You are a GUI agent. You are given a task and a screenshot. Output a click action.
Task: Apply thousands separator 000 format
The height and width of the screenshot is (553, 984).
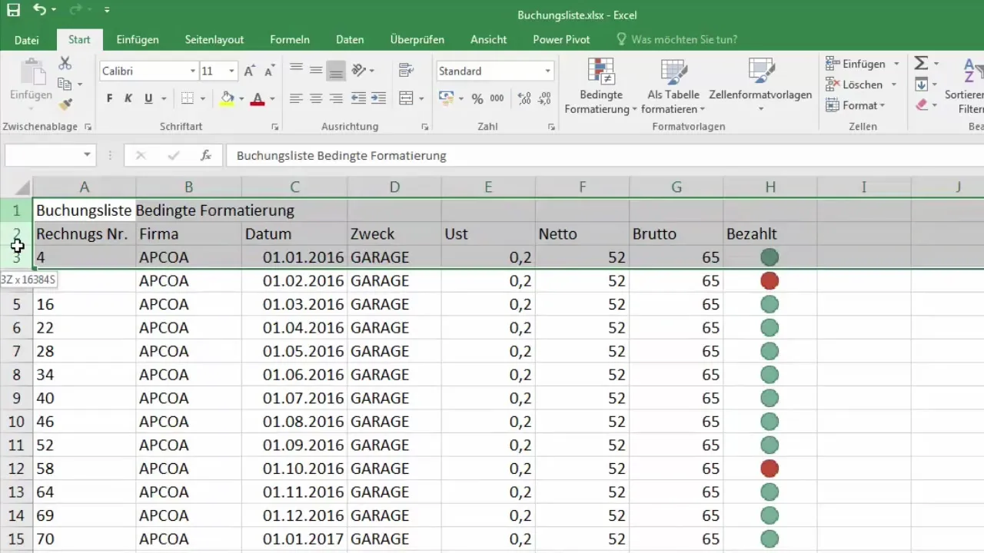(497, 98)
